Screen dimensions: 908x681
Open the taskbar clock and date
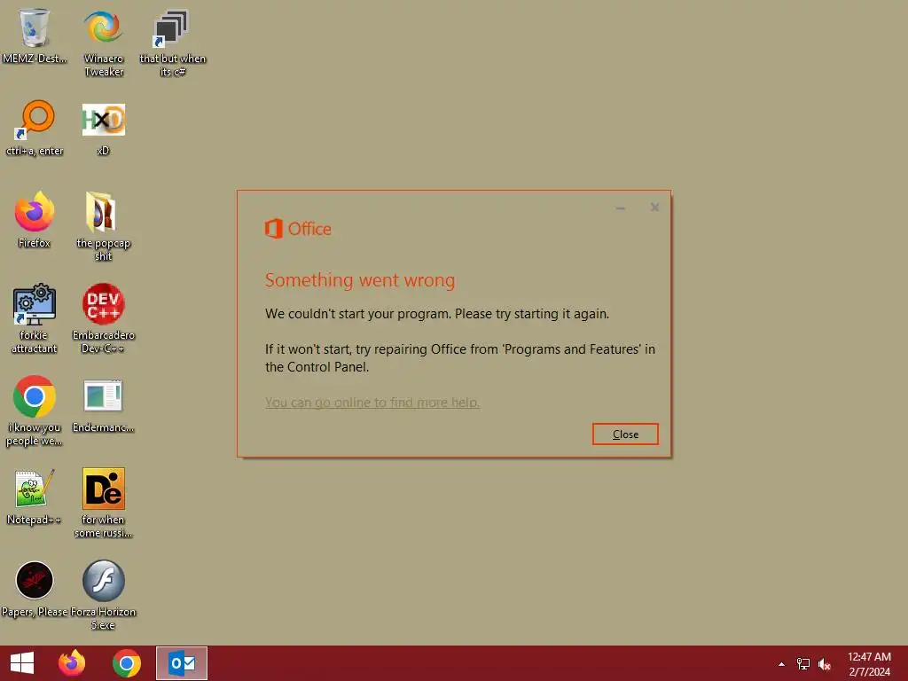pyautogui.click(x=869, y=664)
